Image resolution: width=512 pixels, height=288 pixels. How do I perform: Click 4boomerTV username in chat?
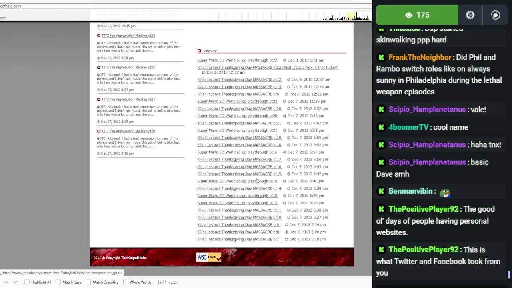point(408,127)
